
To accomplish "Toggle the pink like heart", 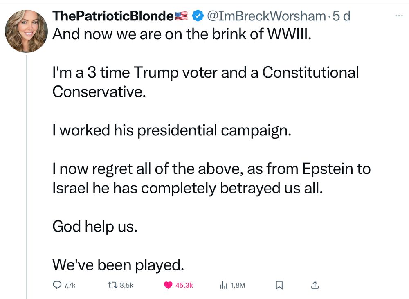I will point(168,285).
